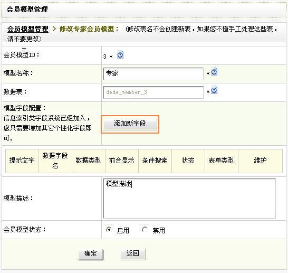Screen dimensions: 288x273
Task: Click the 确定 button
Action: (x=91, y=255)
